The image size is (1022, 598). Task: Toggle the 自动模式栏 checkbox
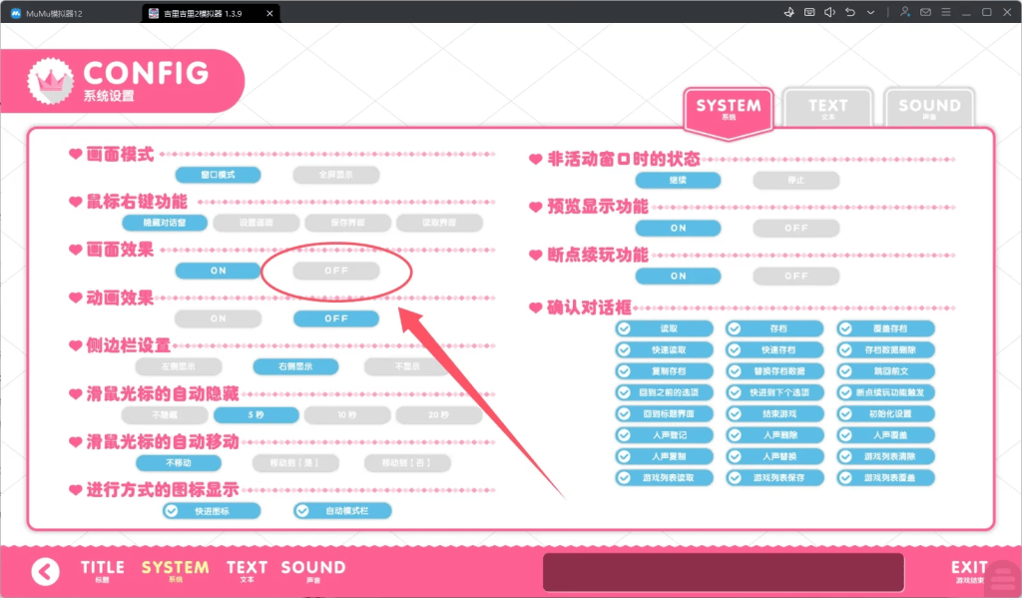tap(302, 510)
